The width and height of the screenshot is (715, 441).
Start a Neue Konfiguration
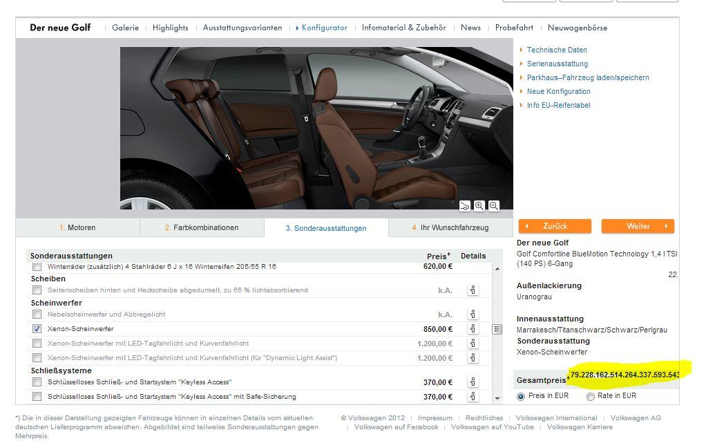tap(559, 91)
